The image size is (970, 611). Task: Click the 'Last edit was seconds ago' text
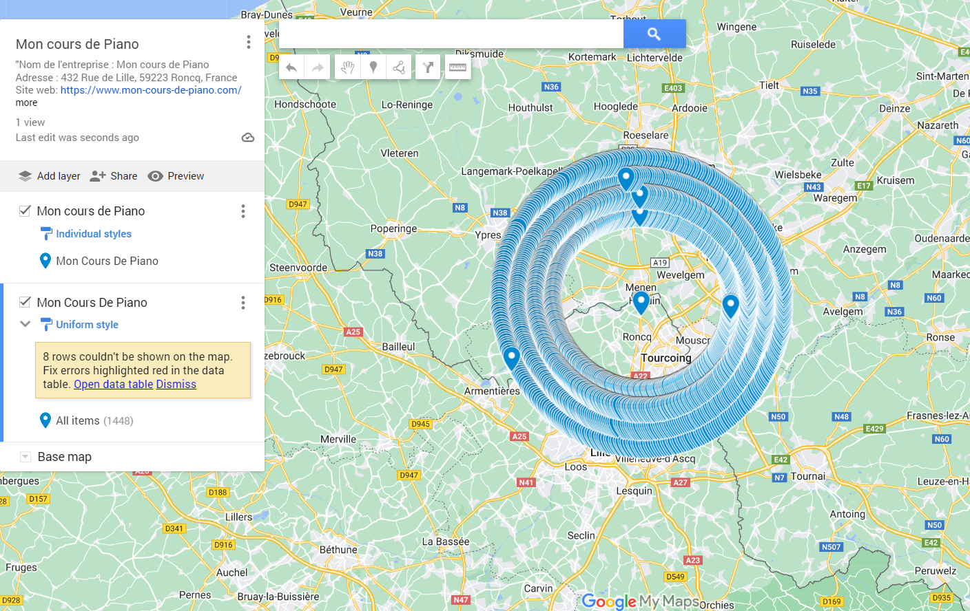pos(77,138)
